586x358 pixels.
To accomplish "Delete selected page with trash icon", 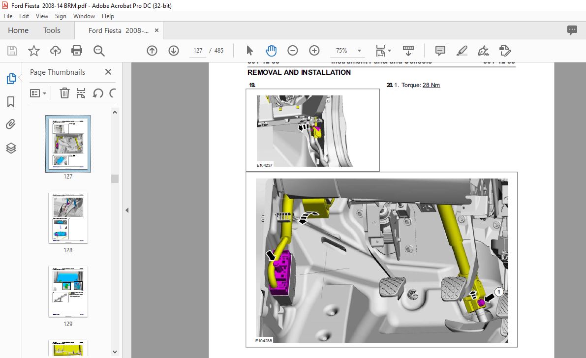I will (64, 92).
